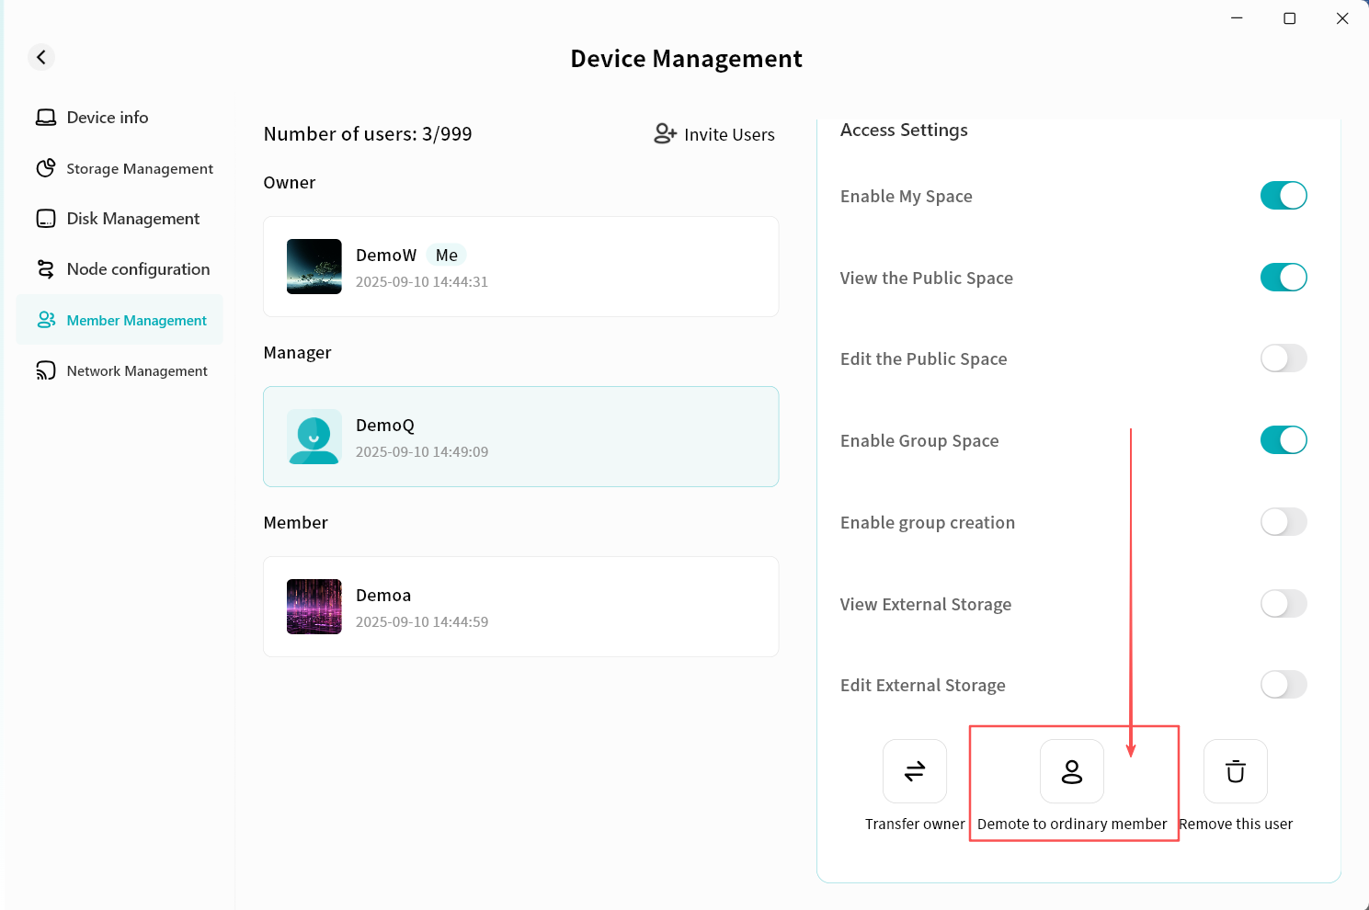Toggle off Enable Group Space

click(1283, 440)
